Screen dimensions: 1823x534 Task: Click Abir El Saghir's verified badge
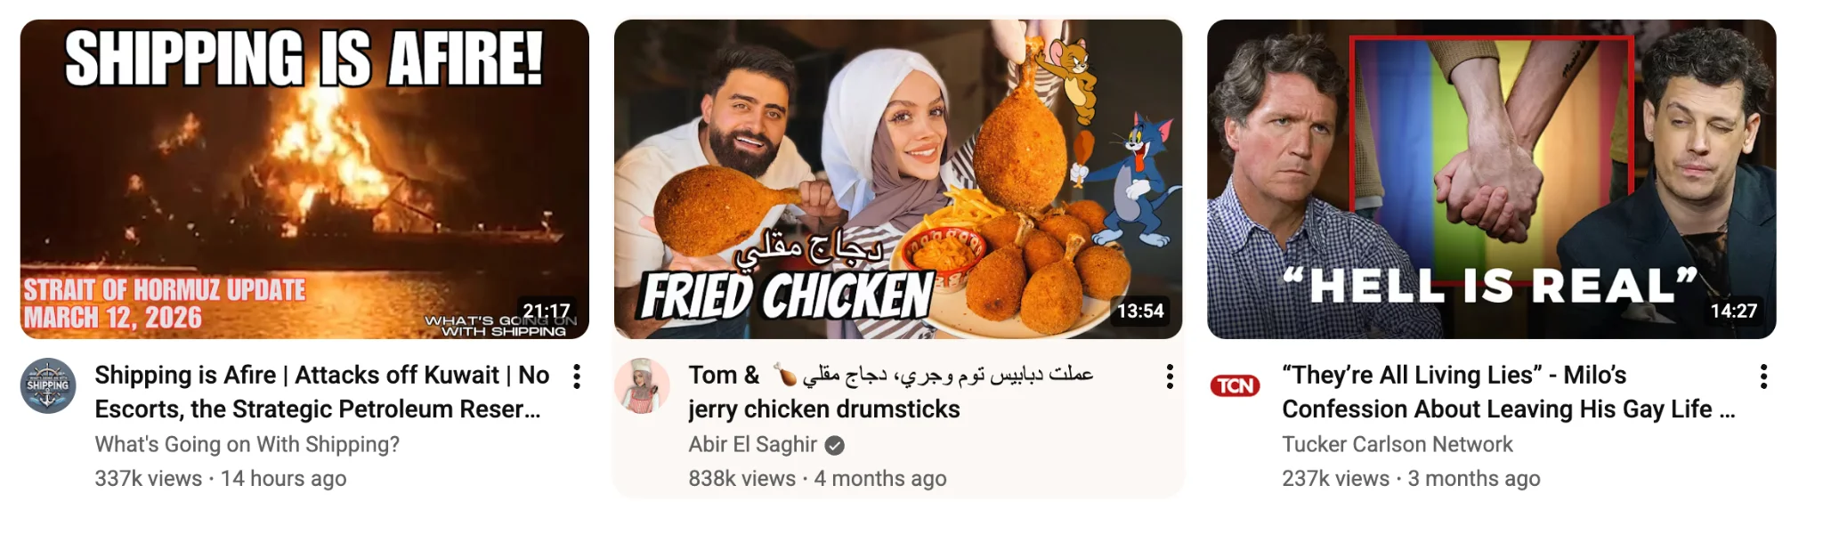835,445
